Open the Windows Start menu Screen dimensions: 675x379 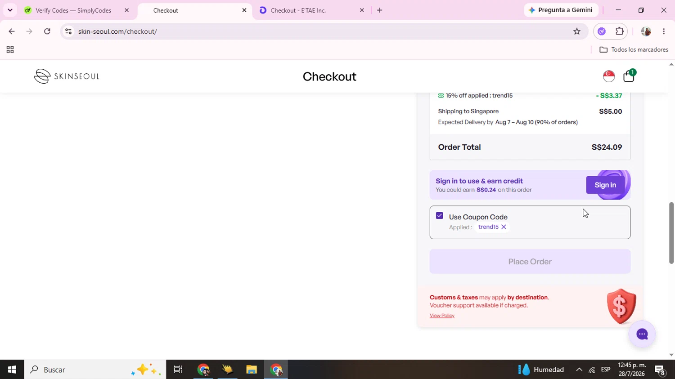pos(12,370)
